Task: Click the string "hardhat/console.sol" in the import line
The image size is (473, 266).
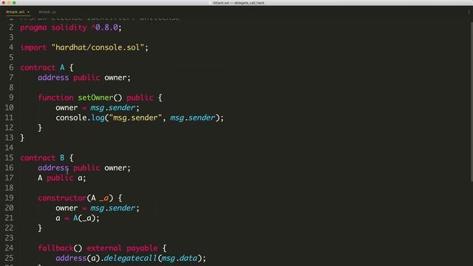Action: pos(98,47)
